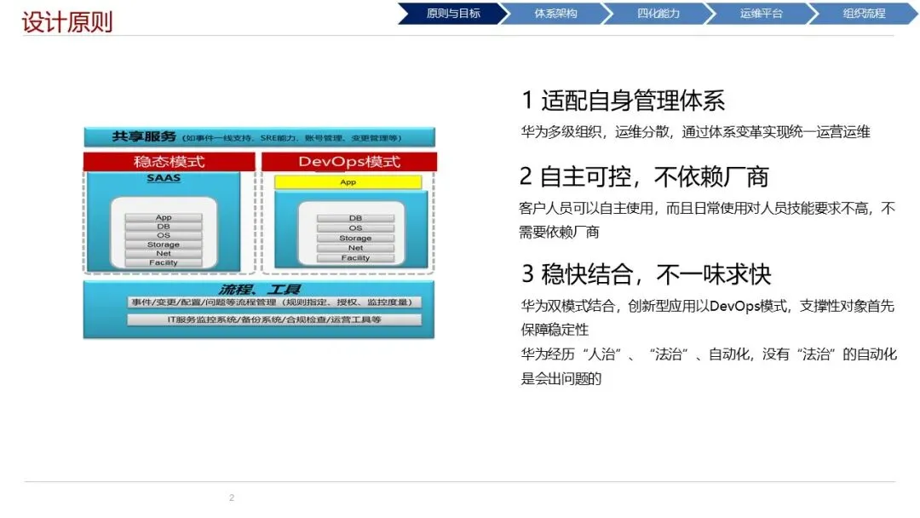Click heading 3 稳快结合，不一味求快
This screenshot has width=920, height=518.
[646, 274]
